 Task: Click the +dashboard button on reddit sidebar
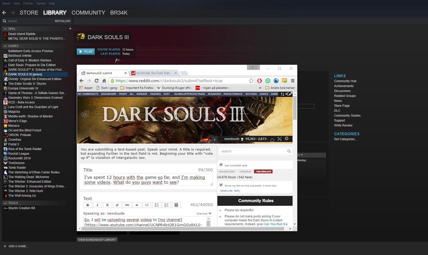tap(263, 172)
